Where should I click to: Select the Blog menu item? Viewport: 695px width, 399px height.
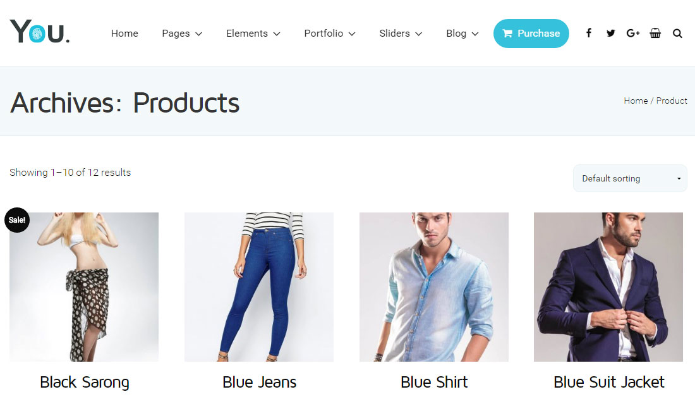point(462,34)
